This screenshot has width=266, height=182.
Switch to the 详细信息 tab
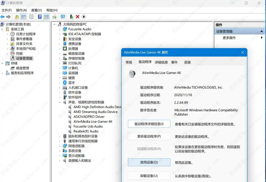[161, 62]
